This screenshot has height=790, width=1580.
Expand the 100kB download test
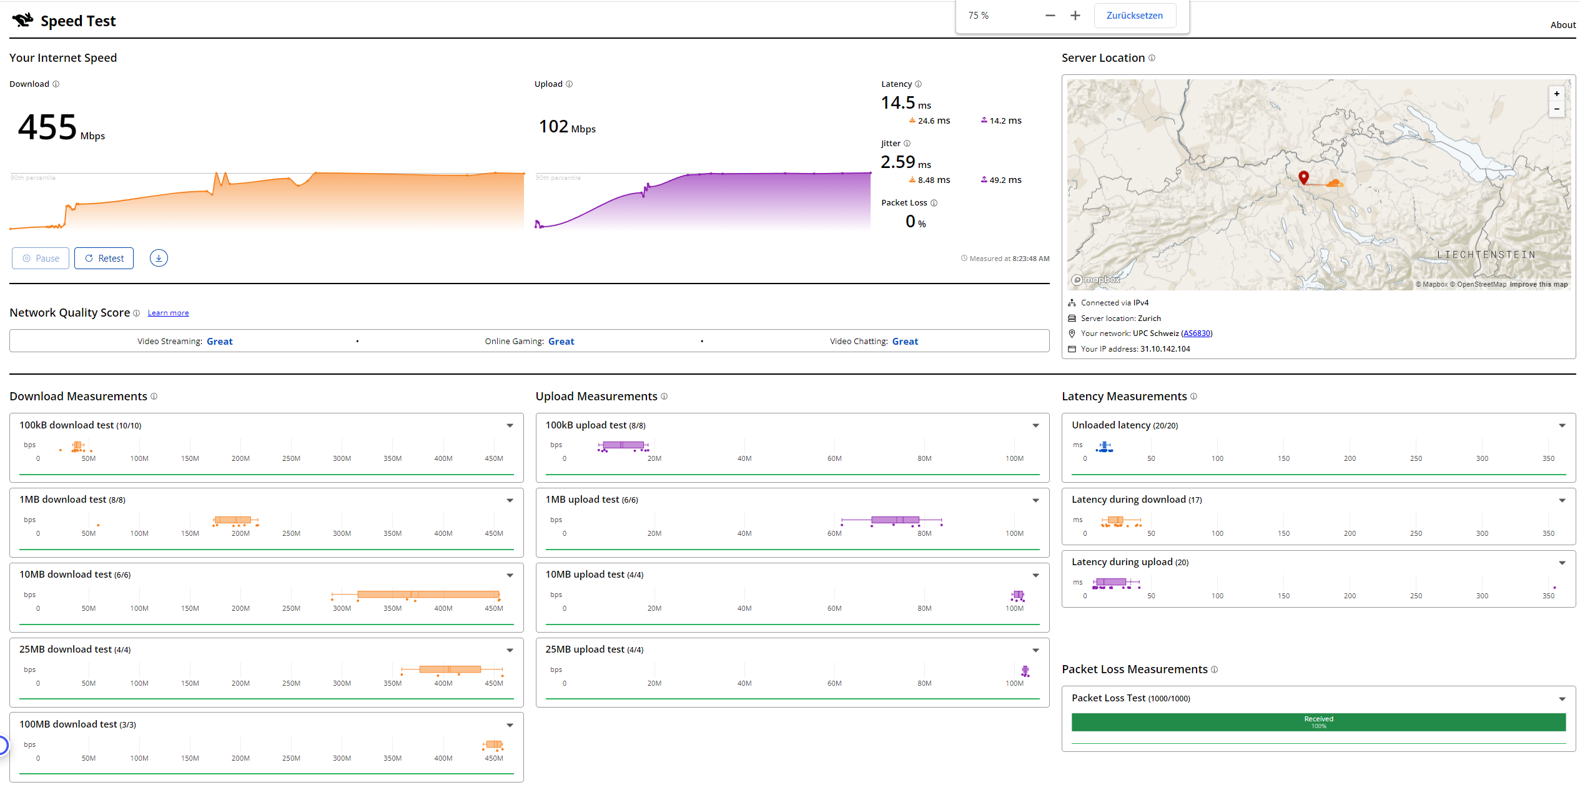(510, 425)
